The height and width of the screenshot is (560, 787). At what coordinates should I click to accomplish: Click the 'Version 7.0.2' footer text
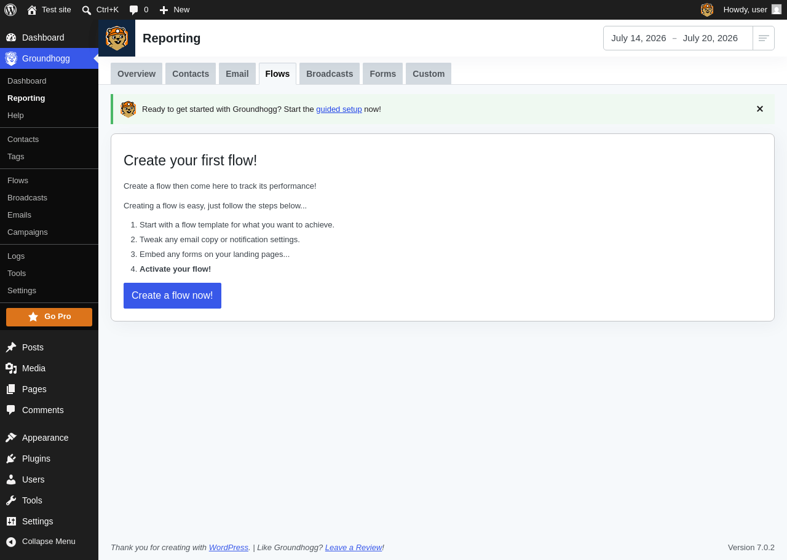751,548
